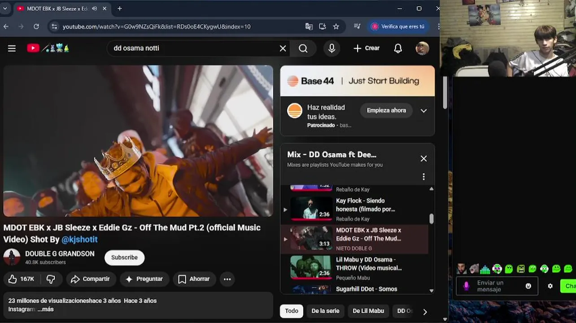The height and width of the screenshot is (323, 576).
Task: Close the Mix - DD Osama playlist panel
Action: coord(423,158)
